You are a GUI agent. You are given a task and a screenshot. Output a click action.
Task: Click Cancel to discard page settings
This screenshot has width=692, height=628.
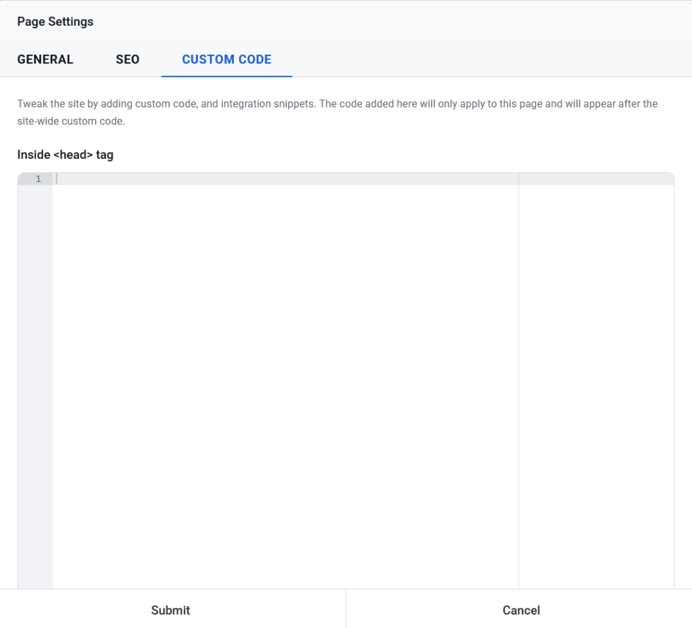point(520,610)
